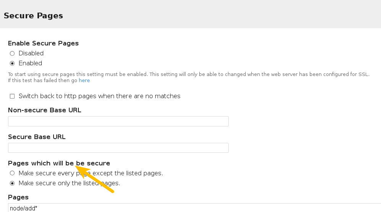This screenshot has width=381, height=212.
Task: Select the Disabled radio button
Action: click(x=12, y=53)
